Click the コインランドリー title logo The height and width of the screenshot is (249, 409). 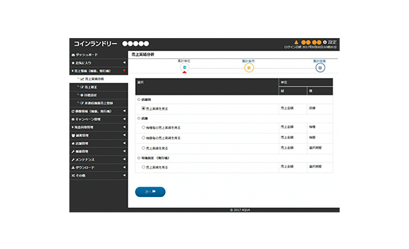(96, 44)
